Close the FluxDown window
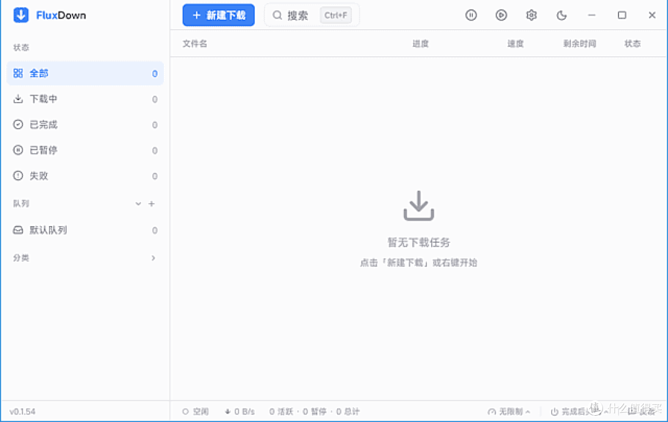 click(653, 15)
